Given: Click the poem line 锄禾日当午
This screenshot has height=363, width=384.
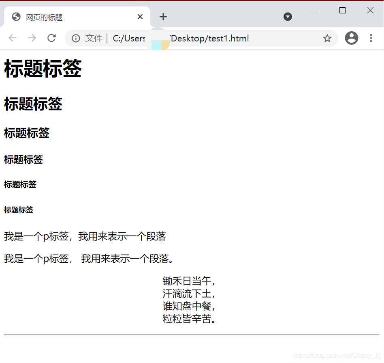Looking at the screenshot, I should tap(189, 281).
